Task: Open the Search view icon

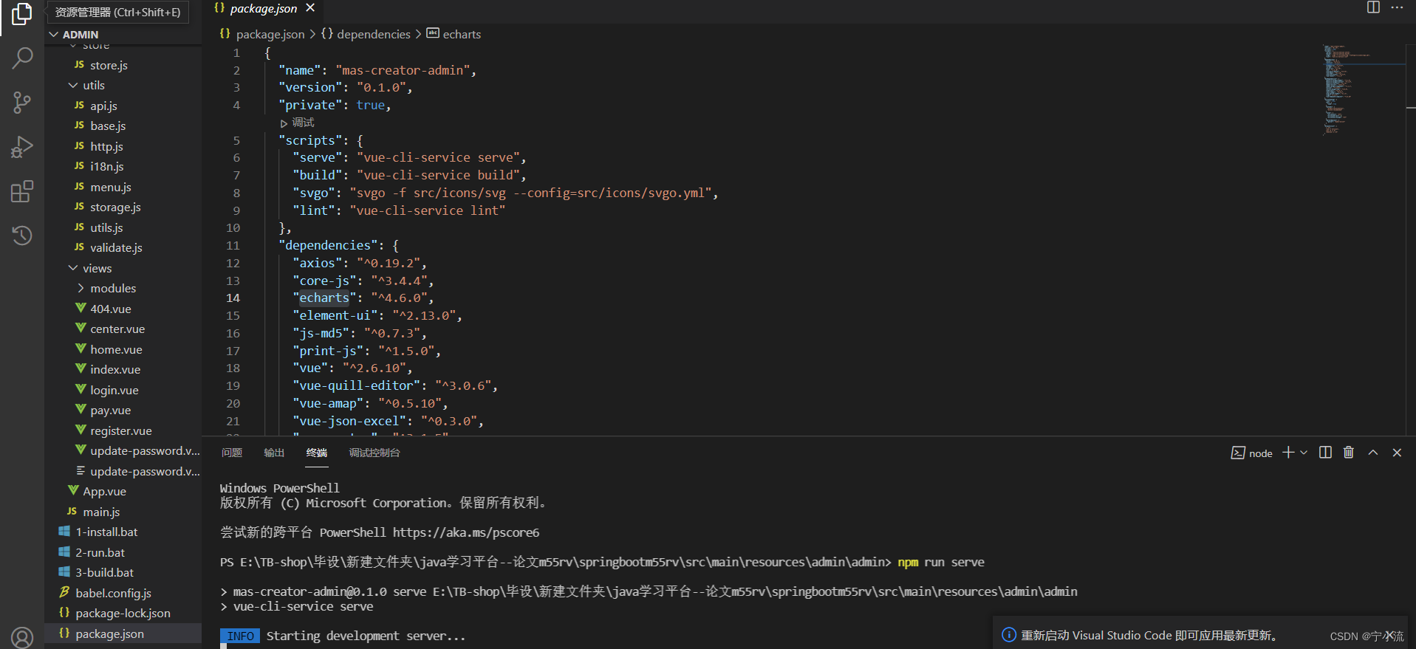Action: [22, 58]
